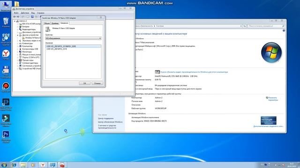This screenshot has height=168, width=300.
Task: Click the red toolbox Device Manager taskbar icon
Action: (62, 165)
